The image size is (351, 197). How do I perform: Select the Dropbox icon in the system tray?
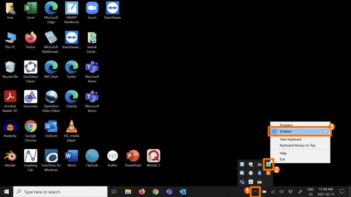pos(291,192)
